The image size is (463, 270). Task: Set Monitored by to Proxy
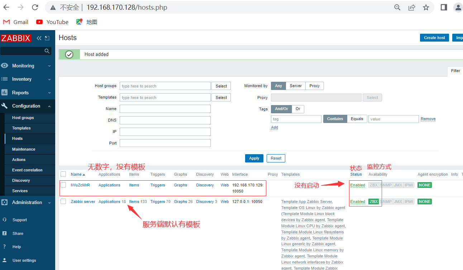(x=315, y=86)
